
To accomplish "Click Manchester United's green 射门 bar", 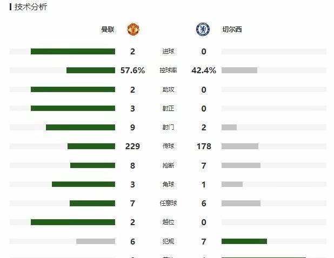I will (81, 128).
